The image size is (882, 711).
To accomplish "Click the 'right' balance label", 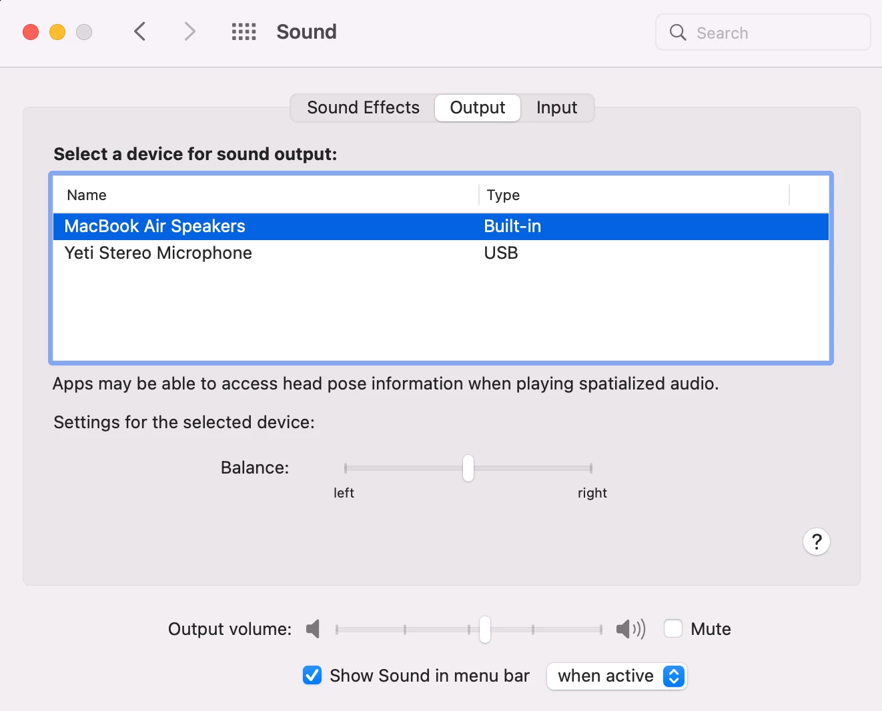I will click(x=592, y=493).
